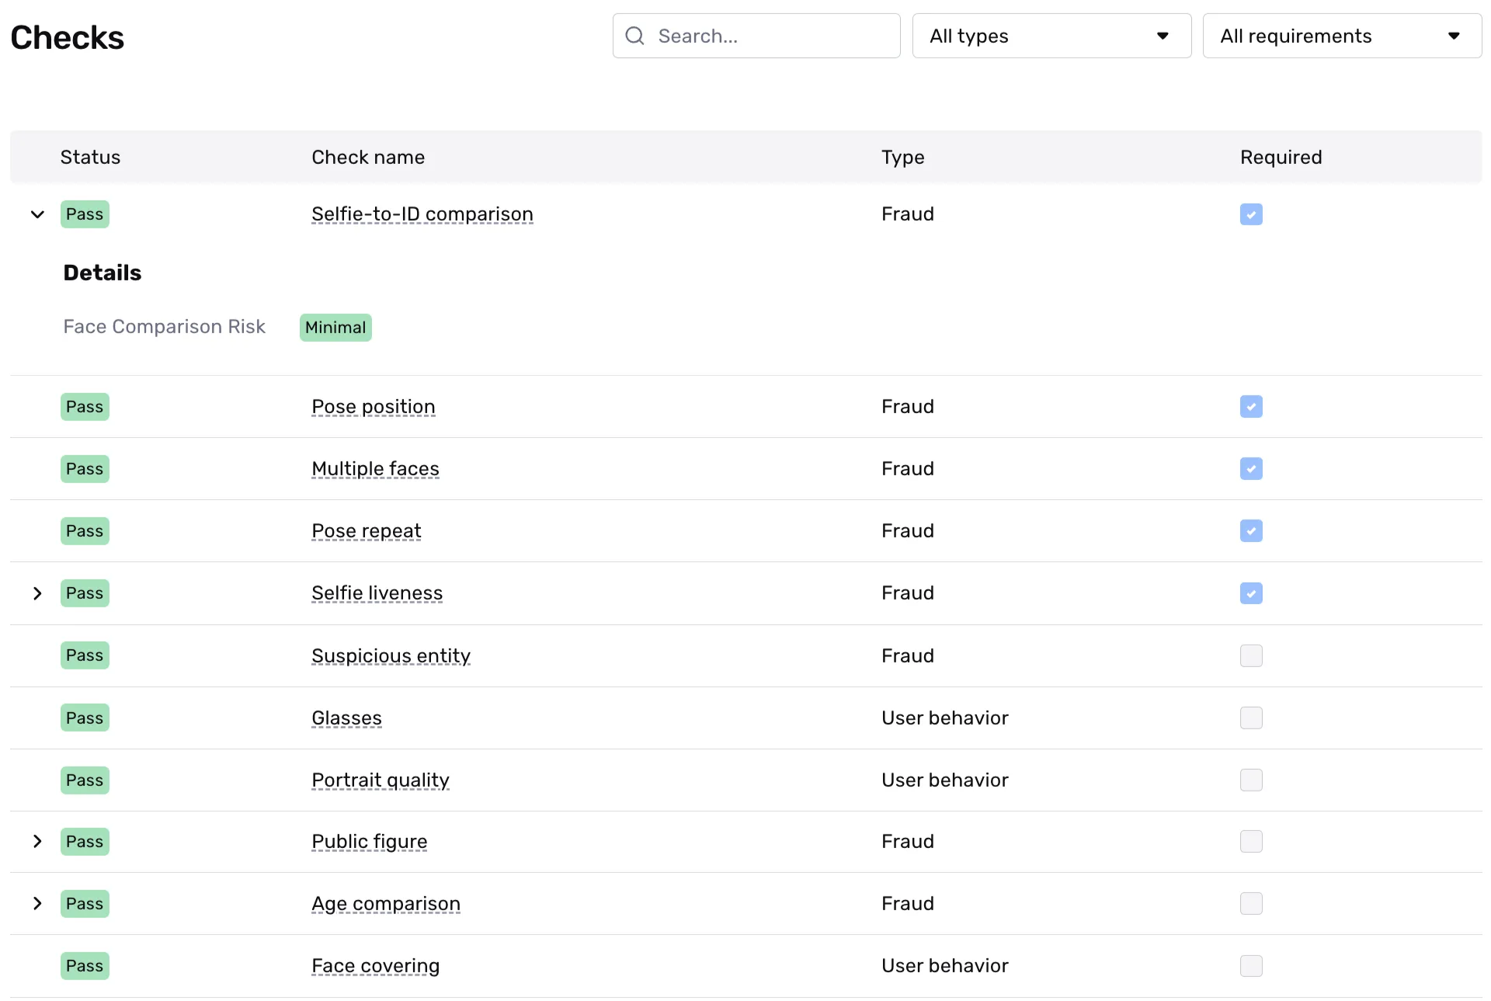1491x1001 pixels.
Task: Enable Required checkbox for Suspicious entity
Action: point(1250,655)
